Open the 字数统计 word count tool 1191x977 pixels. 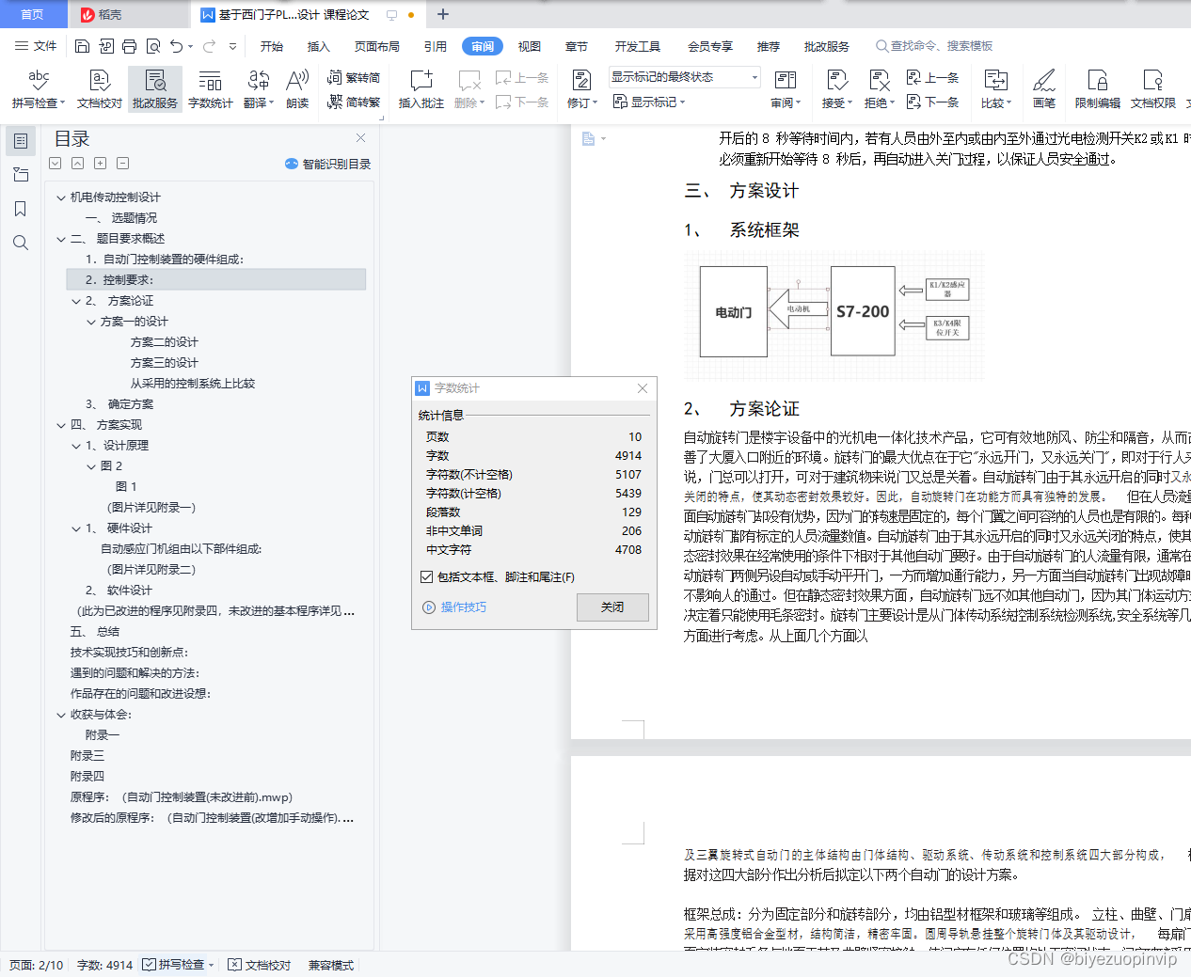[x=210, y=88]
